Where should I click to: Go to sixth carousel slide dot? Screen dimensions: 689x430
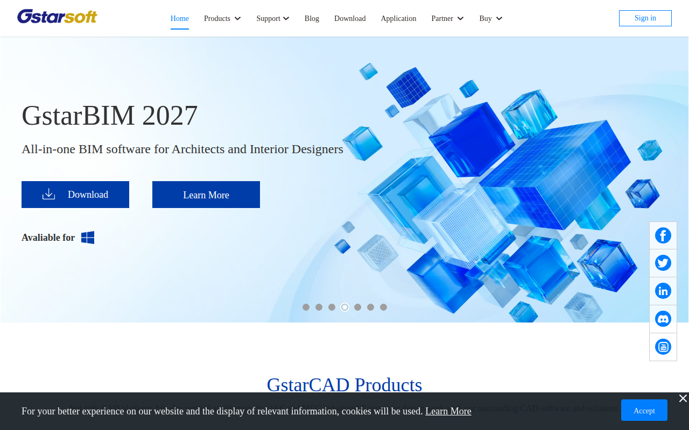point(370,307)
